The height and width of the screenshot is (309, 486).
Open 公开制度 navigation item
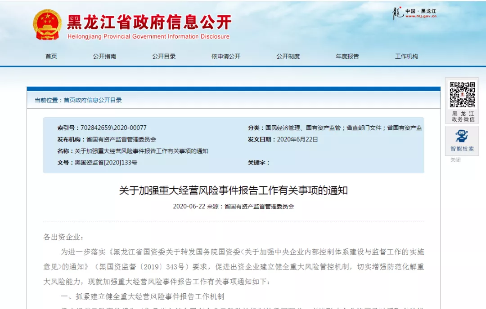[x=288, y=56]
